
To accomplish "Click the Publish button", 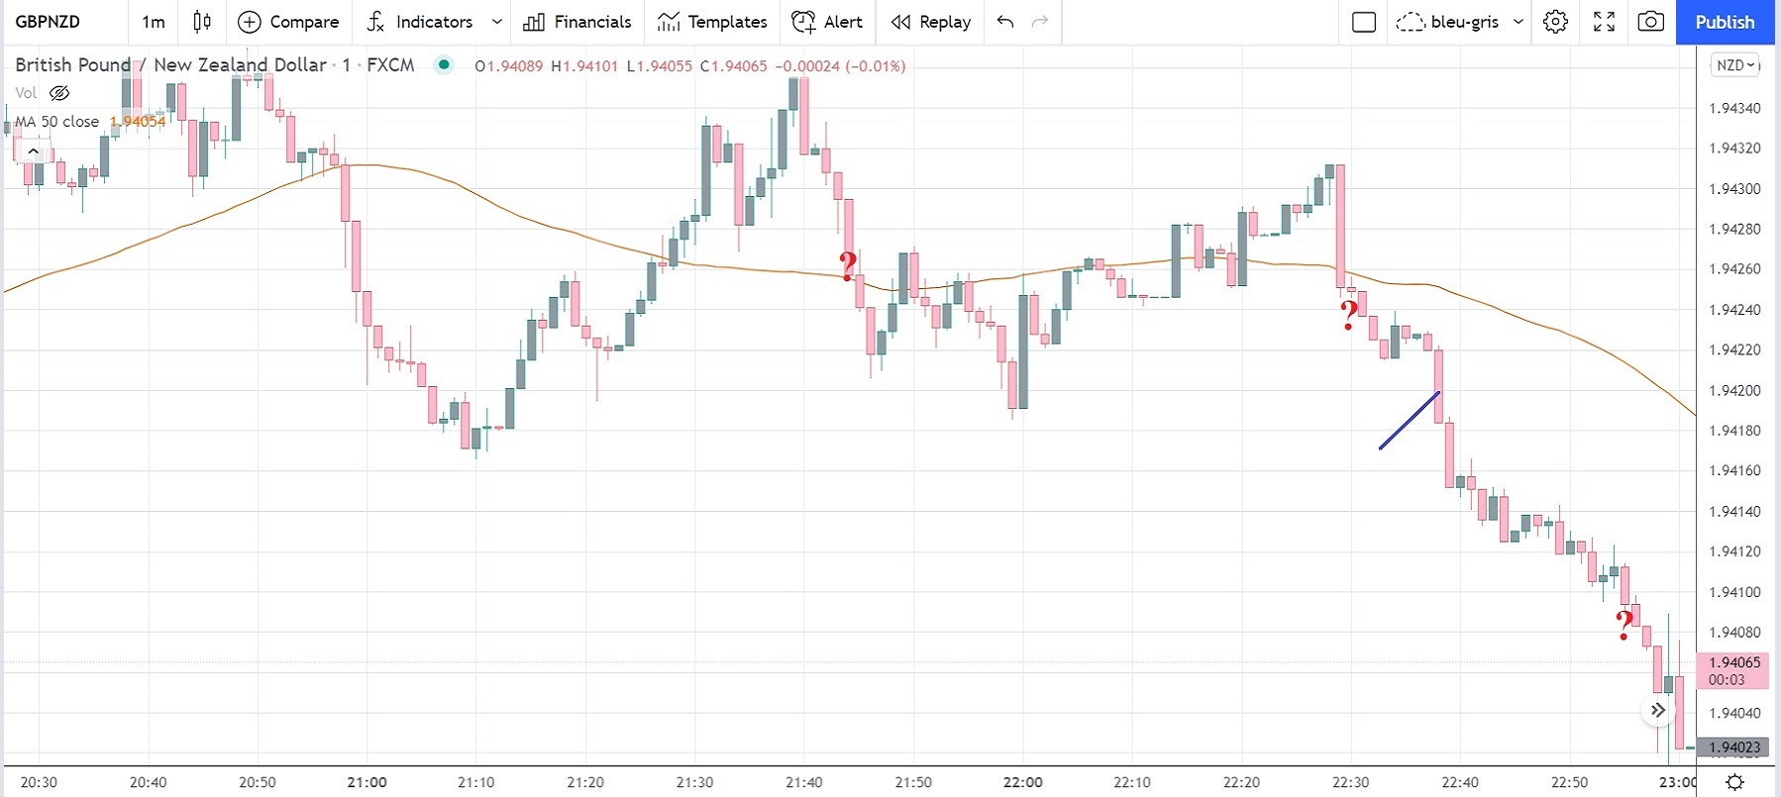I will click(1725, 22).
